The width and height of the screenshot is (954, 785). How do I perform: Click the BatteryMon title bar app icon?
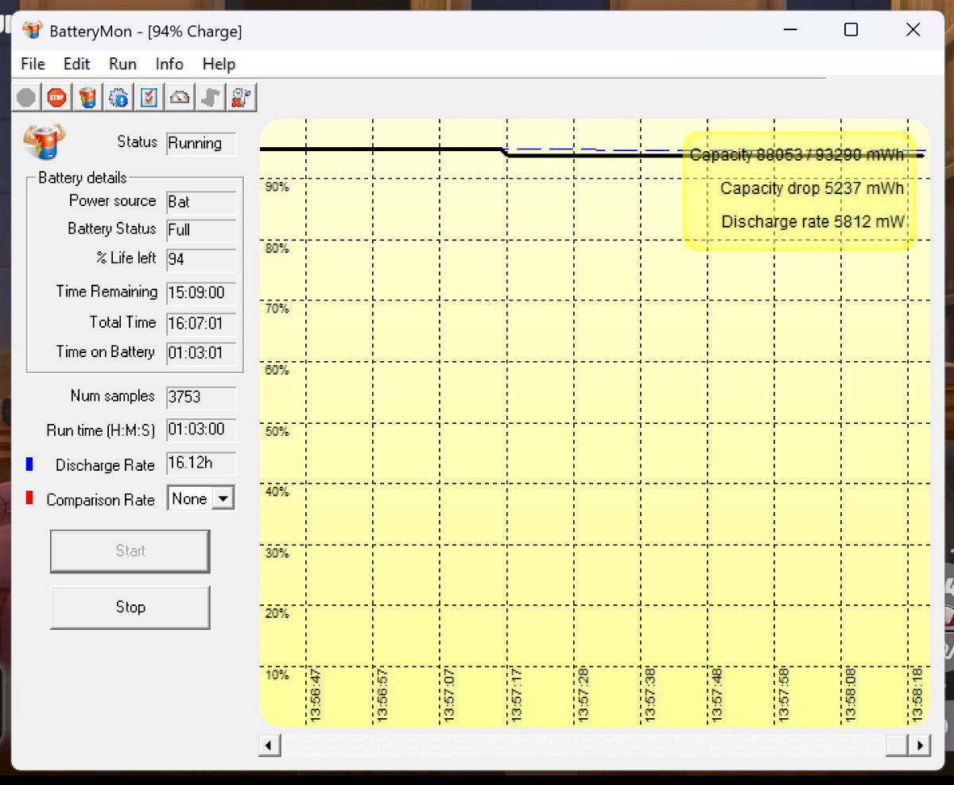[32, 31]
